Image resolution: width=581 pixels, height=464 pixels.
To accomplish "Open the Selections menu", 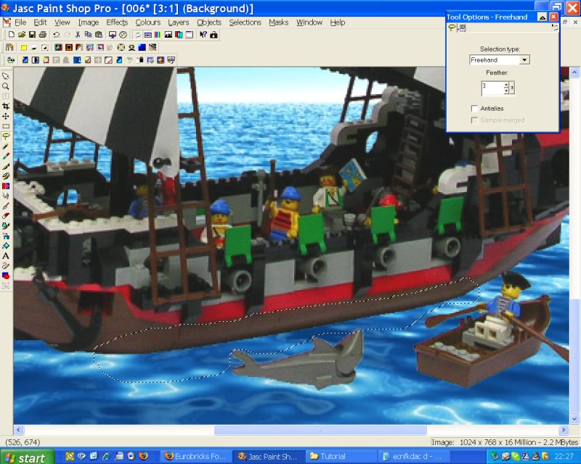I will coord(245,22).
